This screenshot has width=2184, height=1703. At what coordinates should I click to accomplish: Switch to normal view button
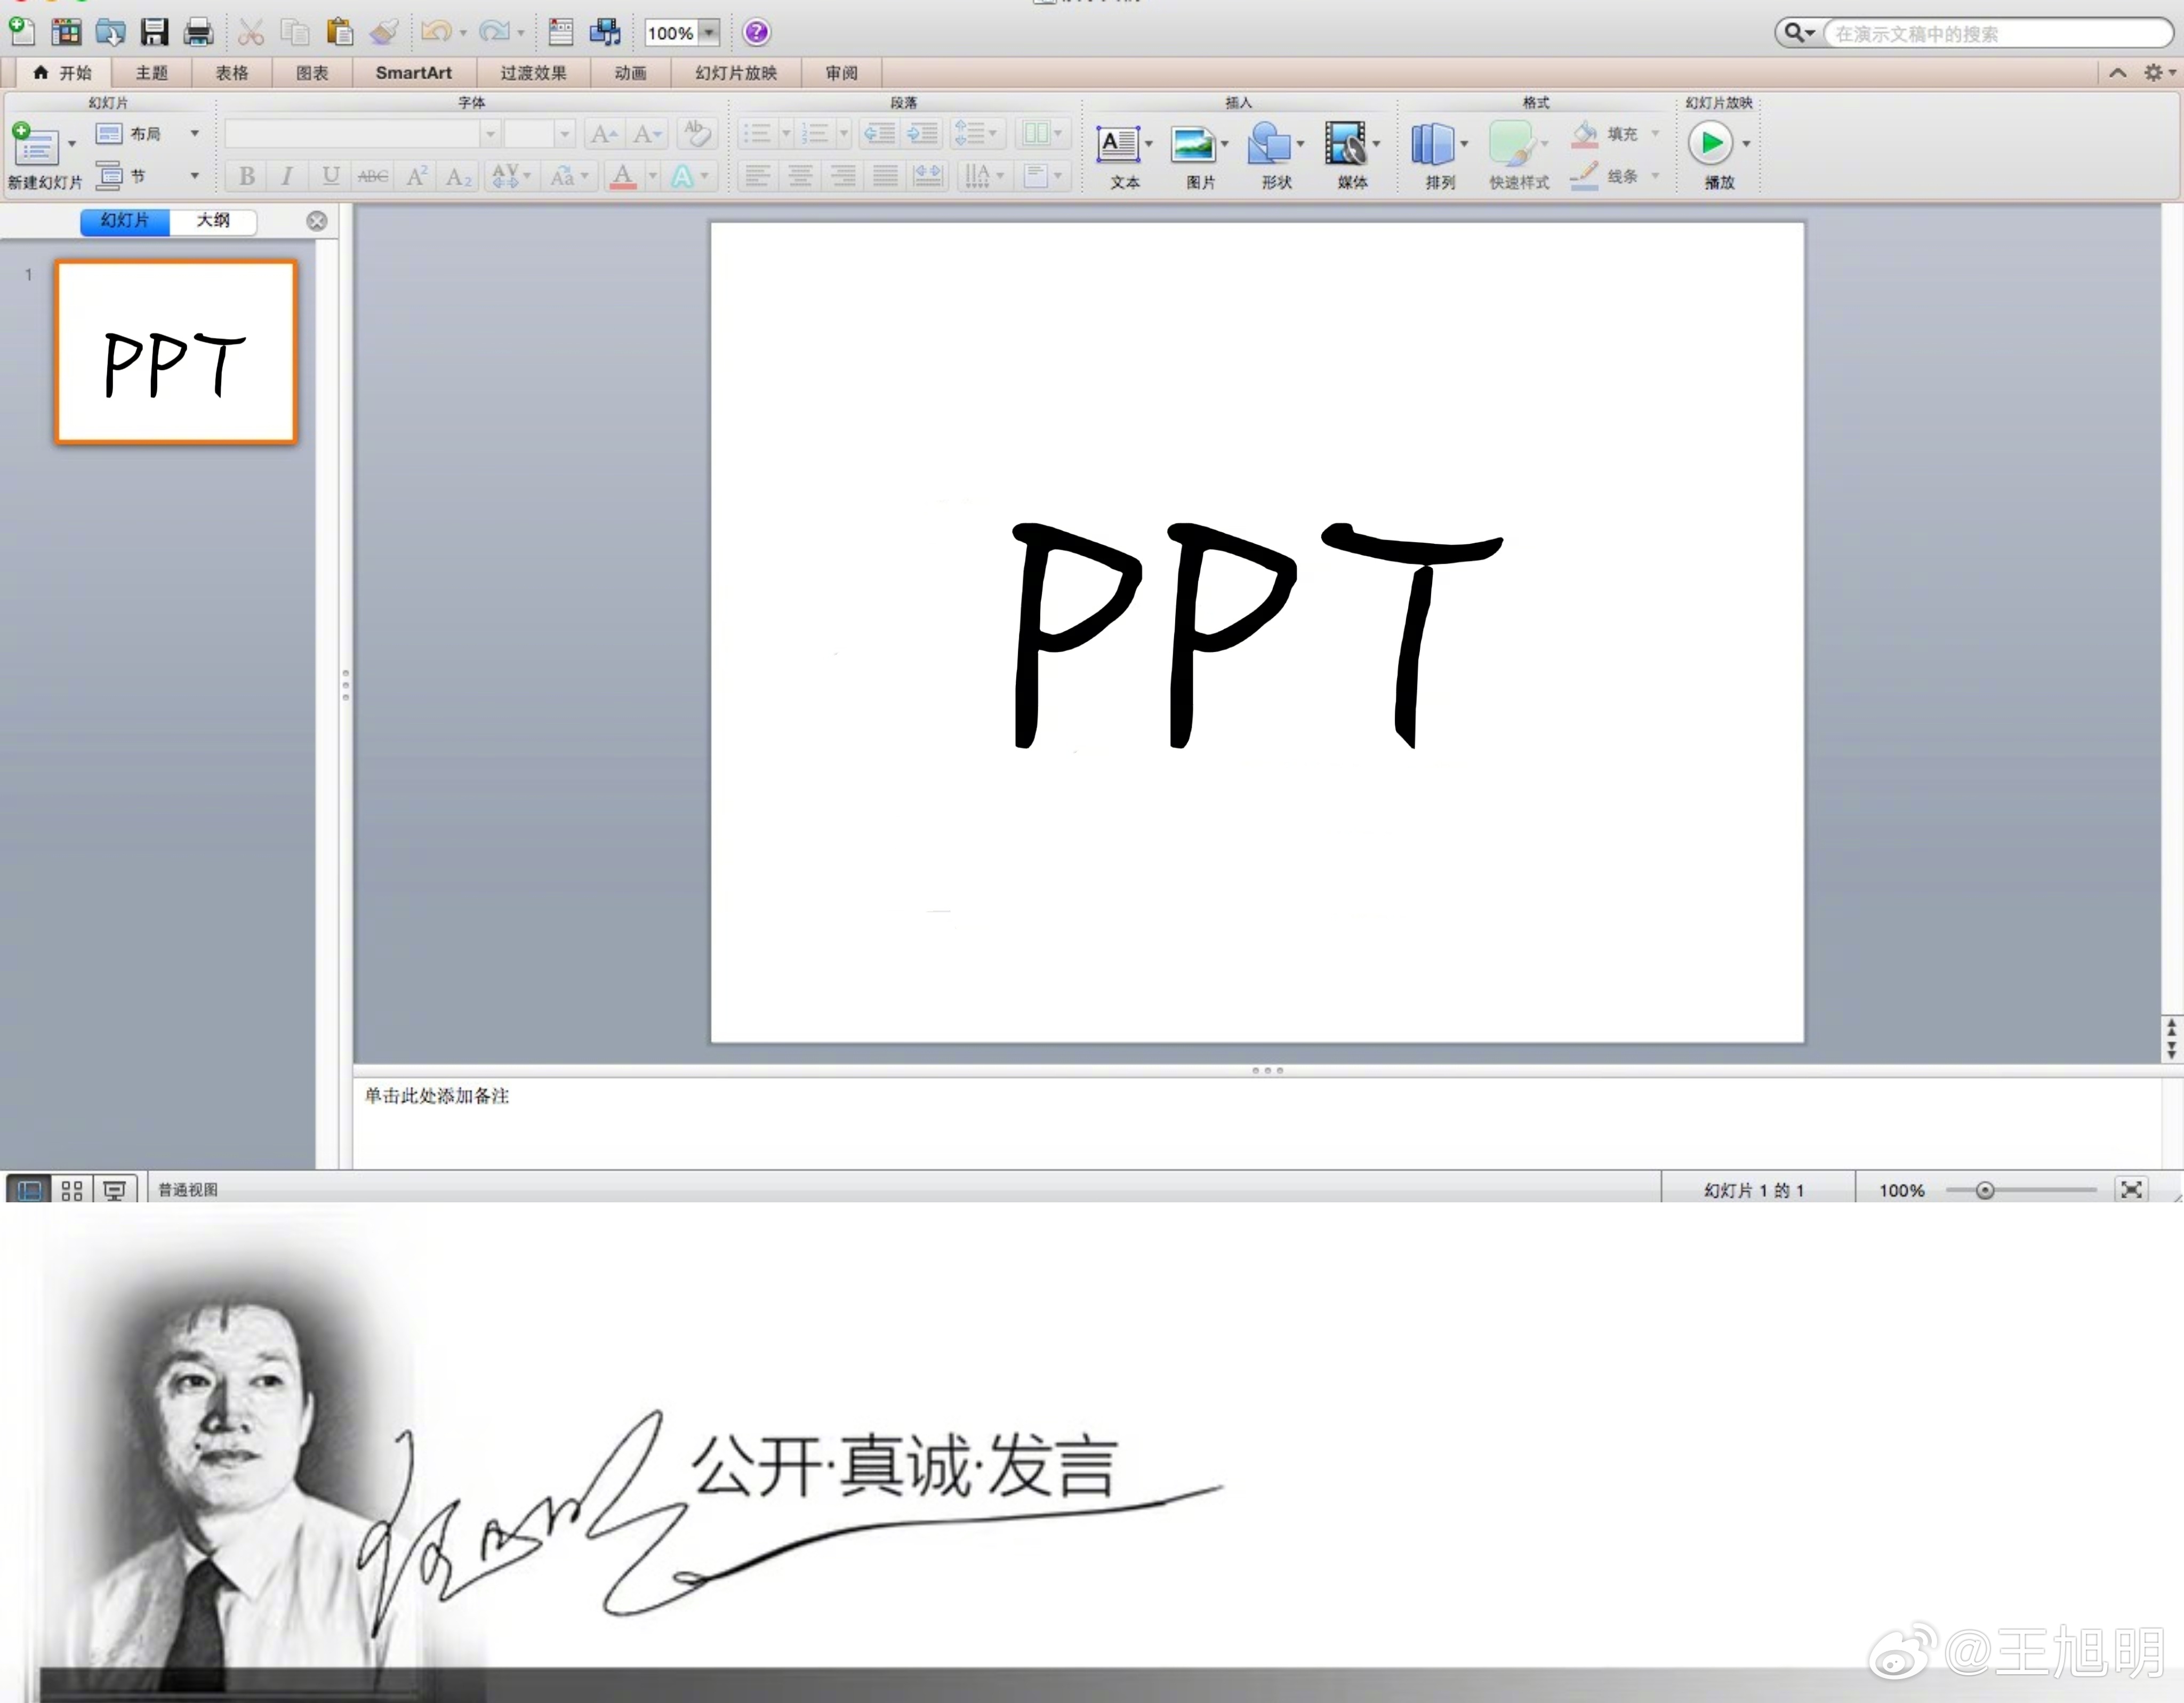(x=28, y=1189)
